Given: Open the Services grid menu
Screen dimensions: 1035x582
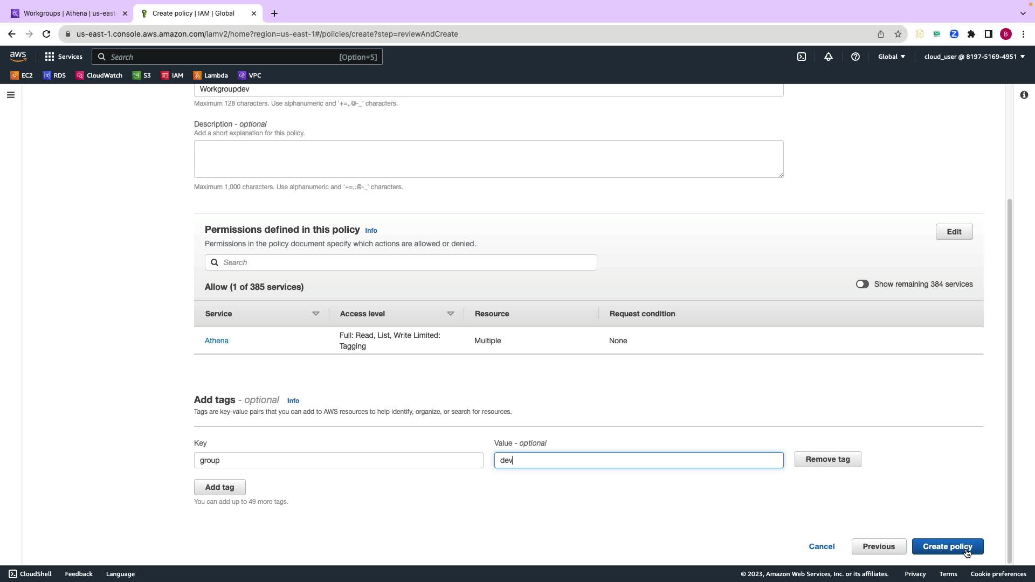Looking at the screenshot, I should click(64, 57).
